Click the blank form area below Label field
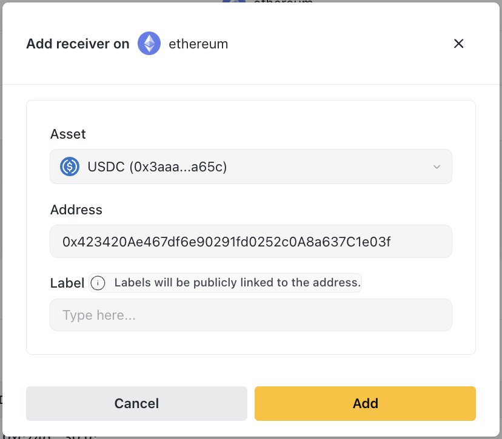502x439 pixels. click(250, 343)
